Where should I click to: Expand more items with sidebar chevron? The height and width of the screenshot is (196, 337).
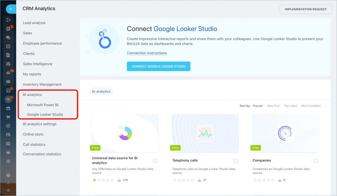pos(8,161)
